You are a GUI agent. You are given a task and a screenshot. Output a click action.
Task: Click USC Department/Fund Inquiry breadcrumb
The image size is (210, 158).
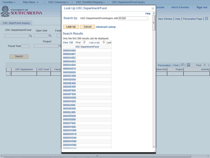[128, 2]
